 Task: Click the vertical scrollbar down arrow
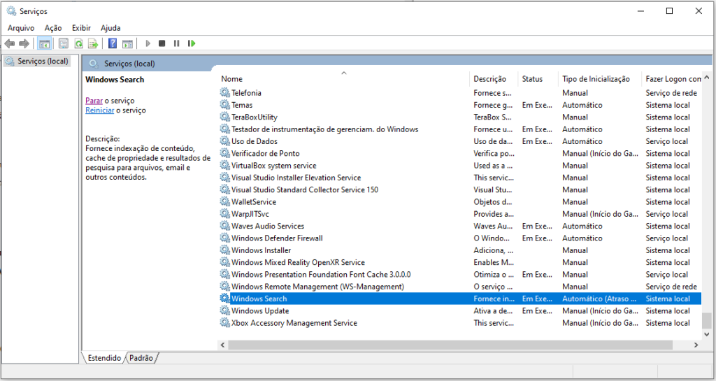click(x=707, y=334)
